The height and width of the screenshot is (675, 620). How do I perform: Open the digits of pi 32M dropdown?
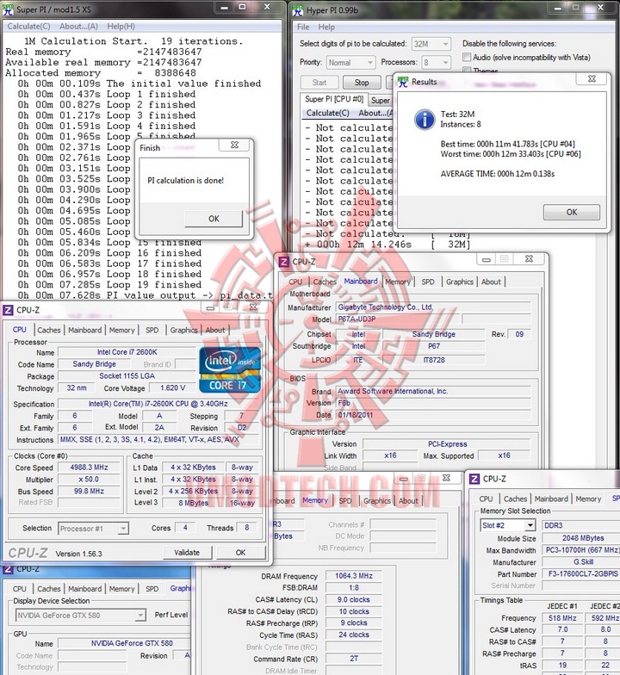pos(431,44)
